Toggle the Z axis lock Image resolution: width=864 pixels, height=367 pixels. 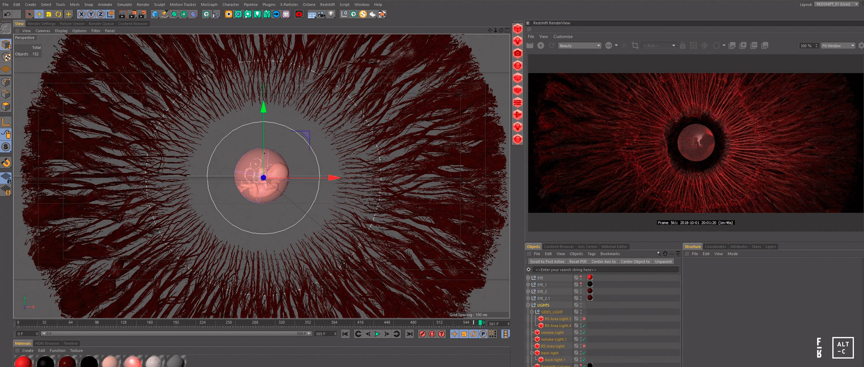[x=101, y=14]
